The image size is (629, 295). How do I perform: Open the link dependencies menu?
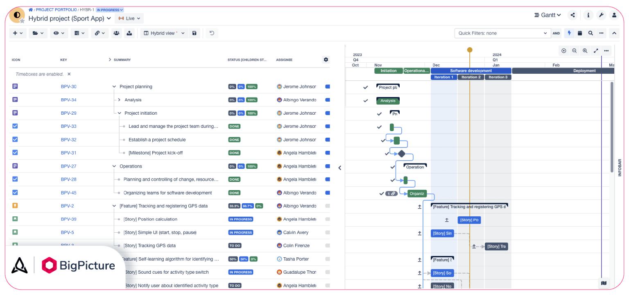[x=100, y=33]
